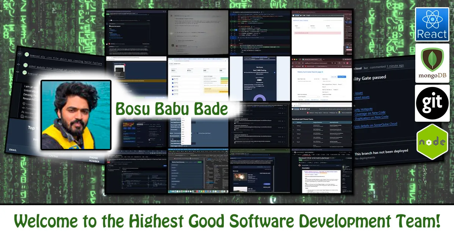
Task: Click the commit avatar beside 'added module file'
Action: click(25, 65)
